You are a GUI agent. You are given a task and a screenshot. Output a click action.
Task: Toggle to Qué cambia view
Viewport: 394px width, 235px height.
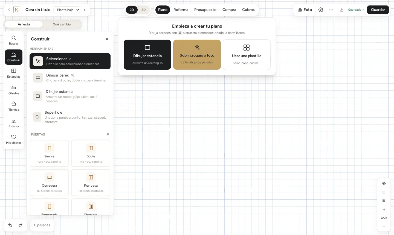[x=62, y=24]
